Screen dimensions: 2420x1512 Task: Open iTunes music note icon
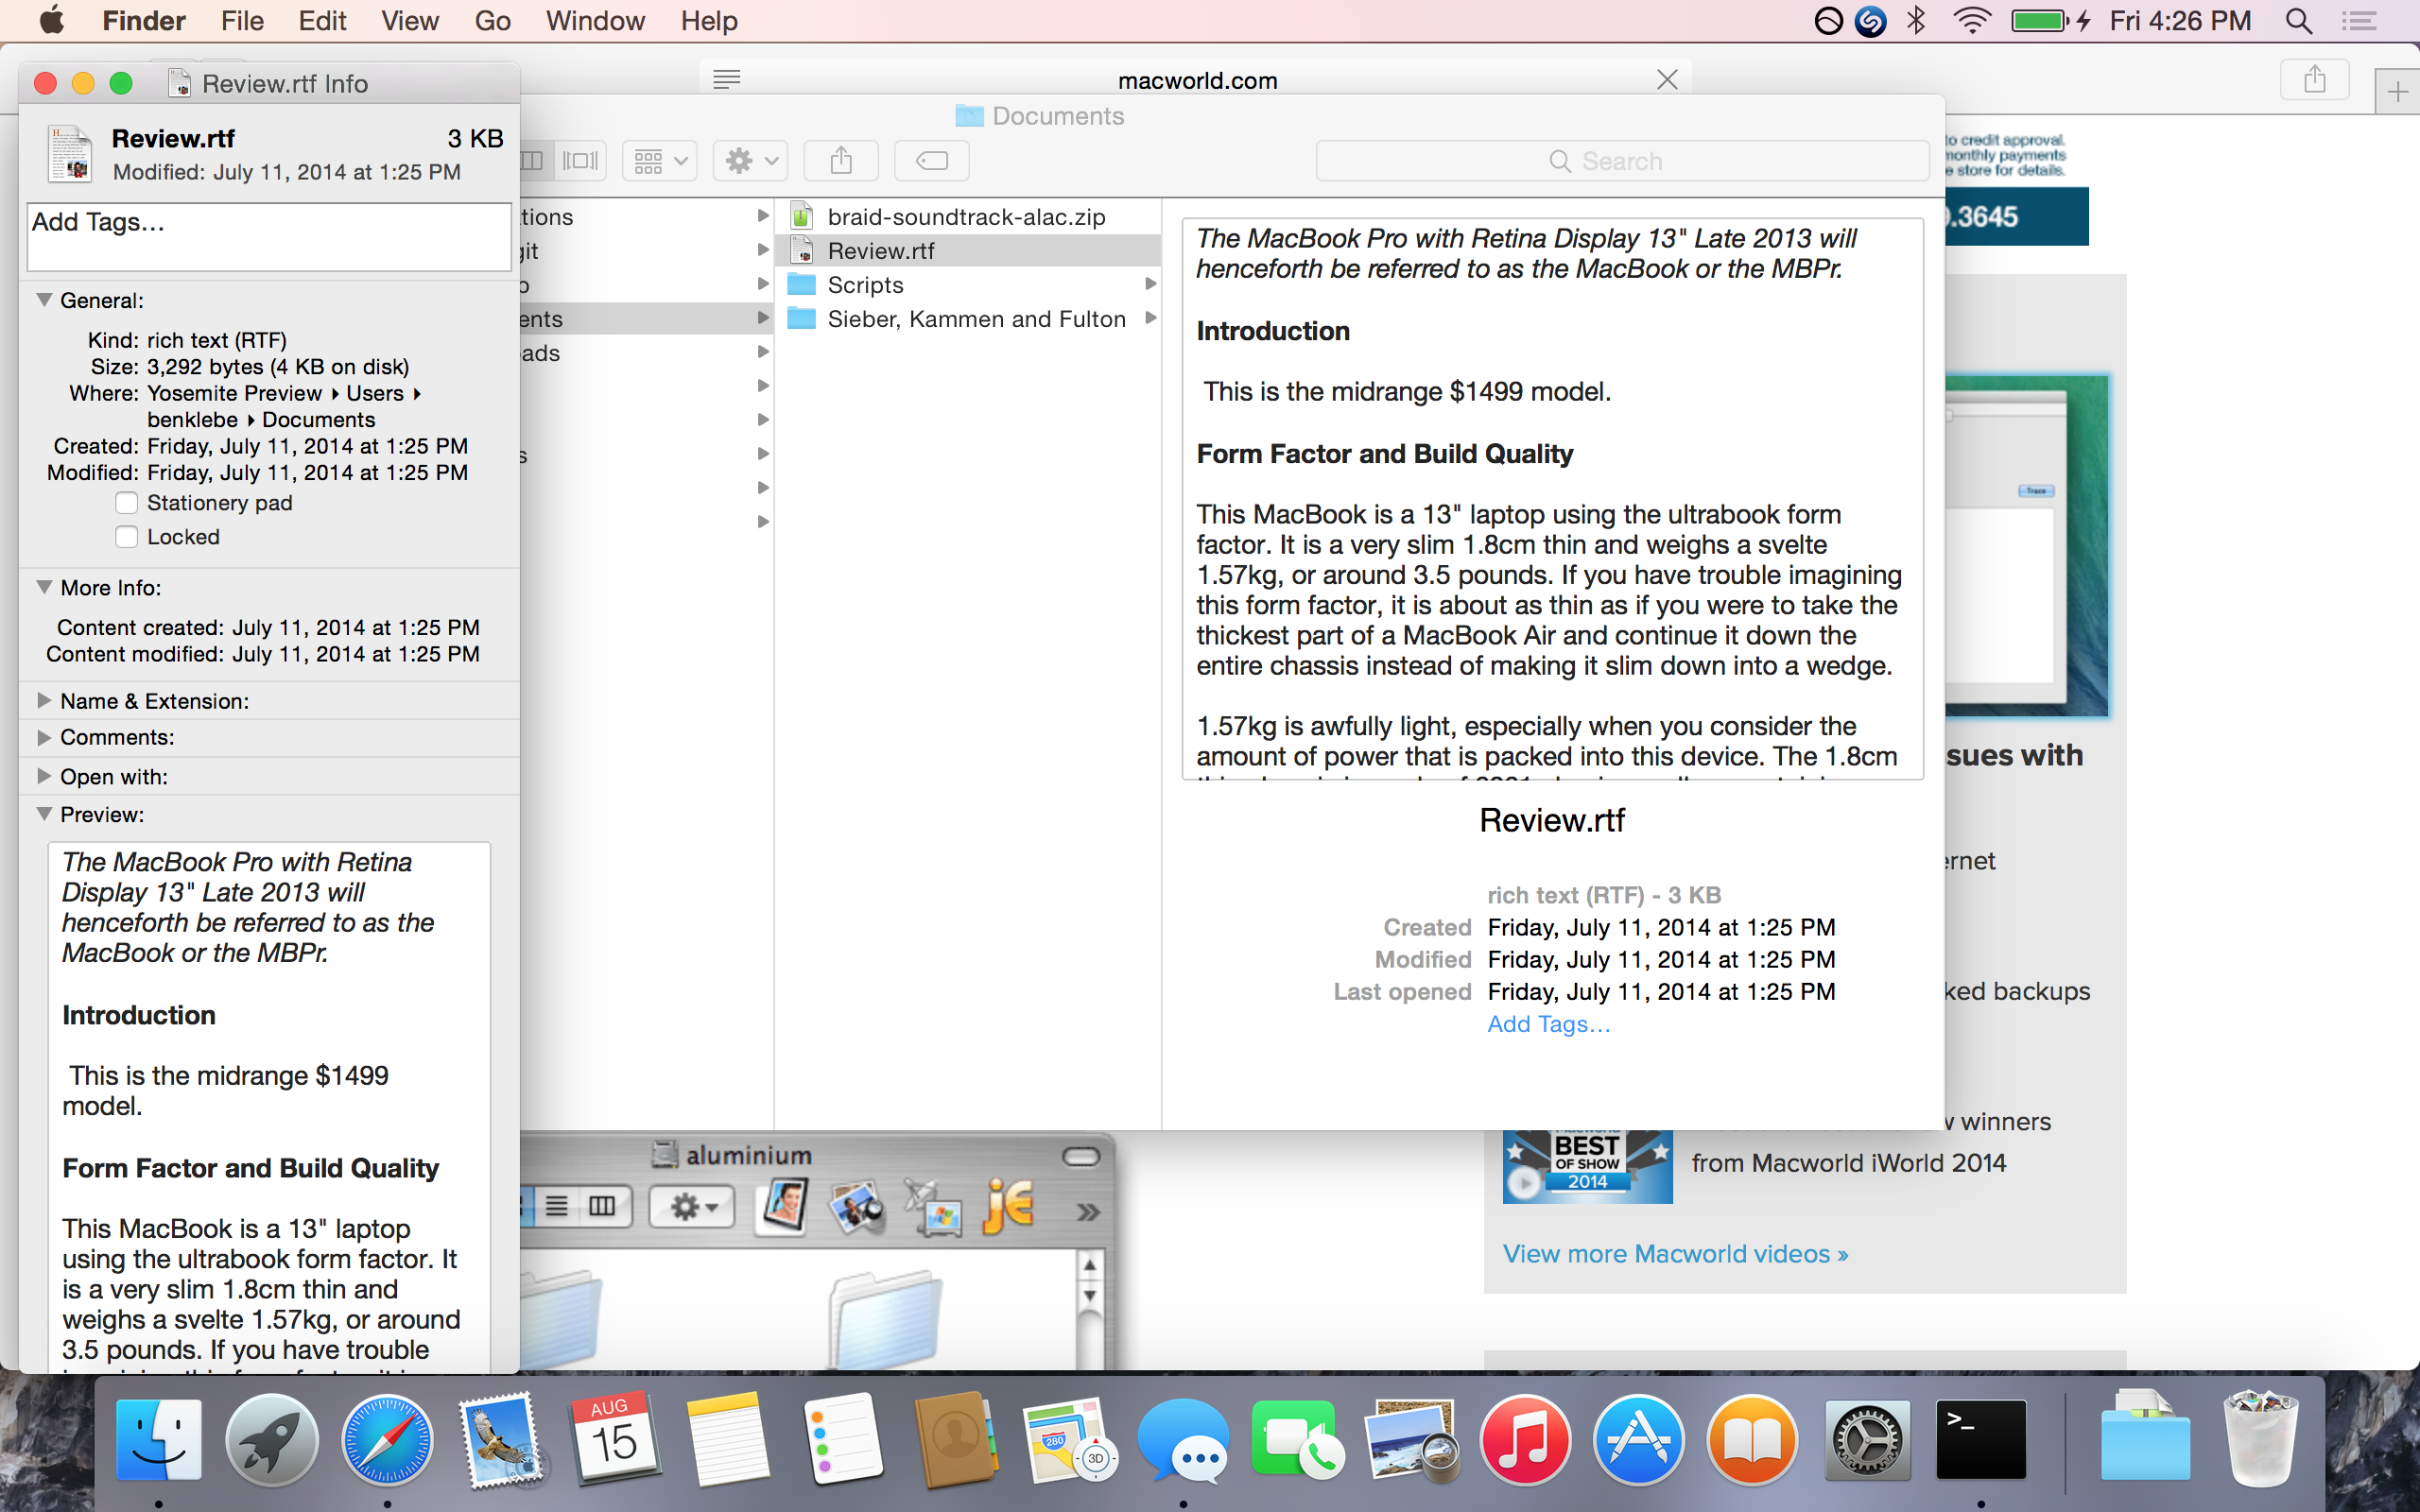point(1524,1440)
